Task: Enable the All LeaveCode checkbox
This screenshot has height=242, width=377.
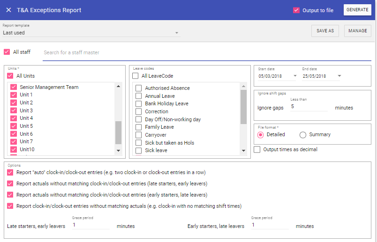Action: 136,76
